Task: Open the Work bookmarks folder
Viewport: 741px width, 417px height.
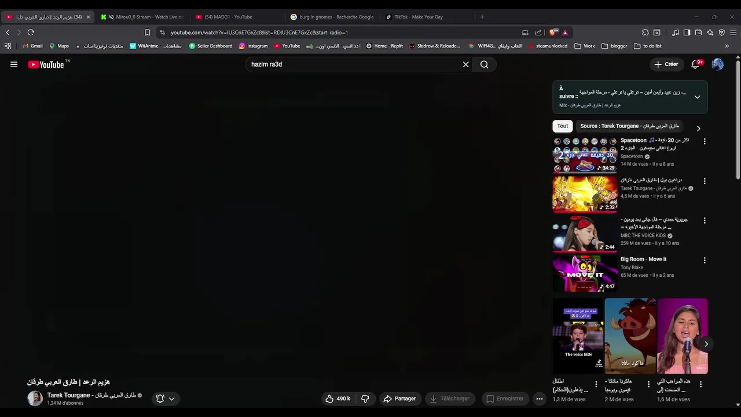Action: coord(585,46)
